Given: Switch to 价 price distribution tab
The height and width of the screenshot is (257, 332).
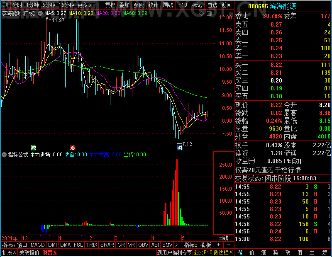Looking at the screenshot, I should [252, 252].
